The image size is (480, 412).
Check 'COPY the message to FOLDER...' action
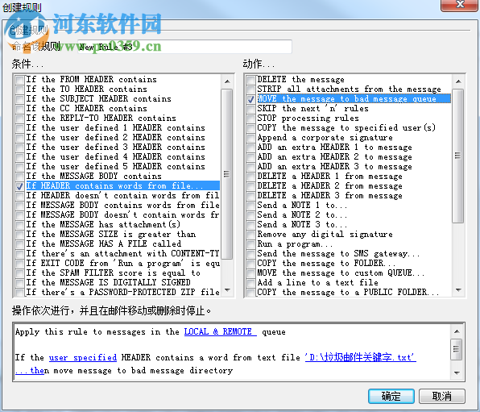(250, 264)
